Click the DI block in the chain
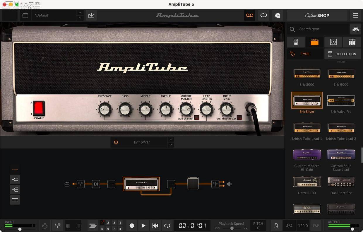Image resolution: width=363 pixels, height=232 pixels. click(96, 184)
